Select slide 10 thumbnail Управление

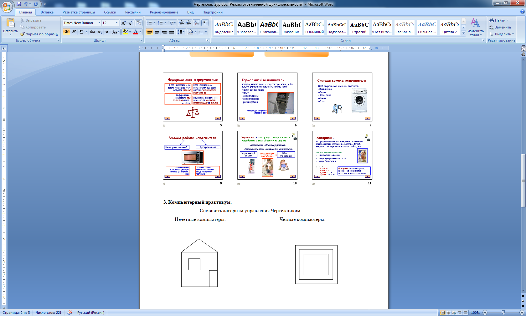point(267,155)
